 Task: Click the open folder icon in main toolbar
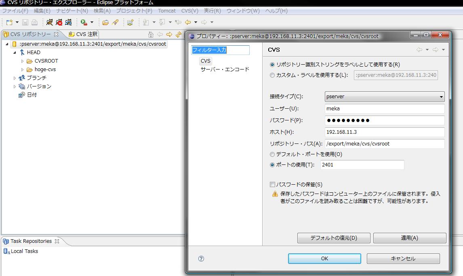(105, 23)
